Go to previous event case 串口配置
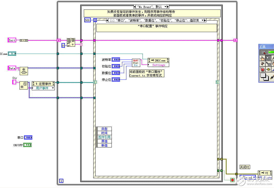This screenshot has height=188, width=274. coord(107,21)
